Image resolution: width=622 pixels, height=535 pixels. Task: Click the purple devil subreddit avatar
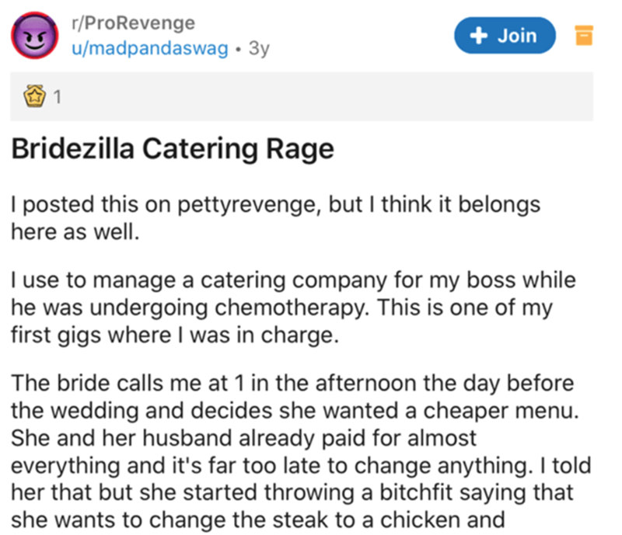[x=33, y=37]
